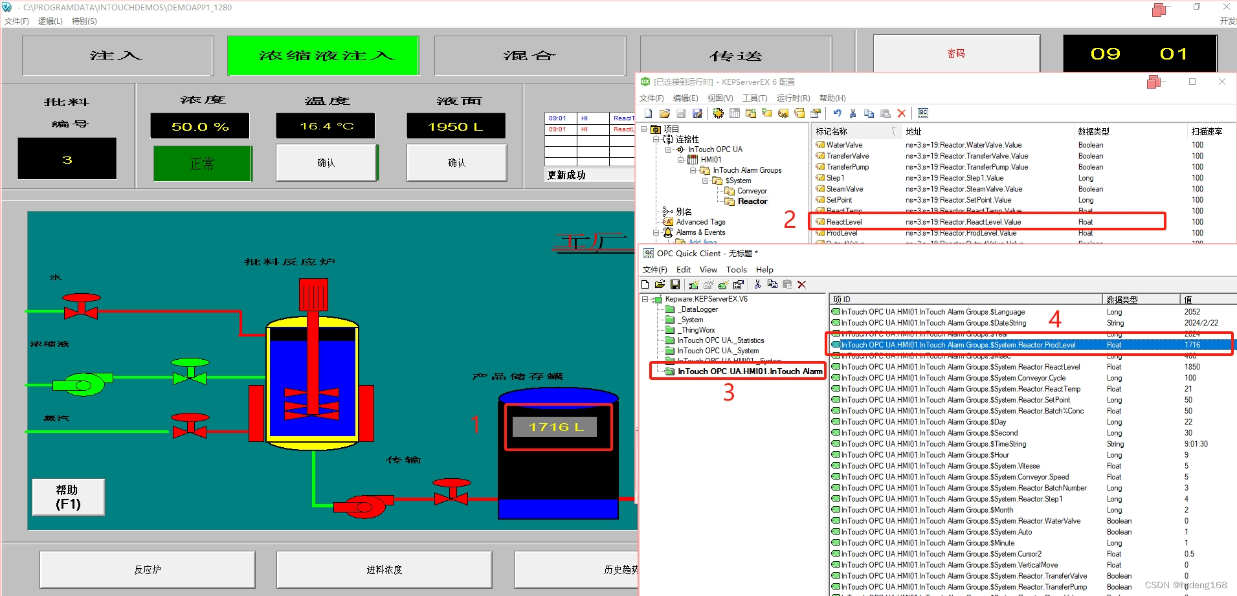This screenshot has width=1237, height=596.
Task: Launch Quick Client from KEPServerEX toolbar QC icon
Action: (x=923, y=113)
